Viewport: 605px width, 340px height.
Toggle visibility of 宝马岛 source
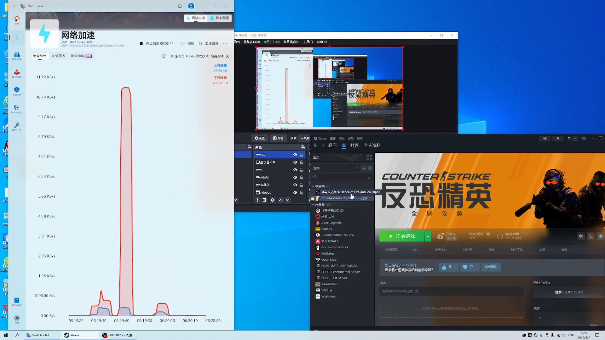pos(295,185)
